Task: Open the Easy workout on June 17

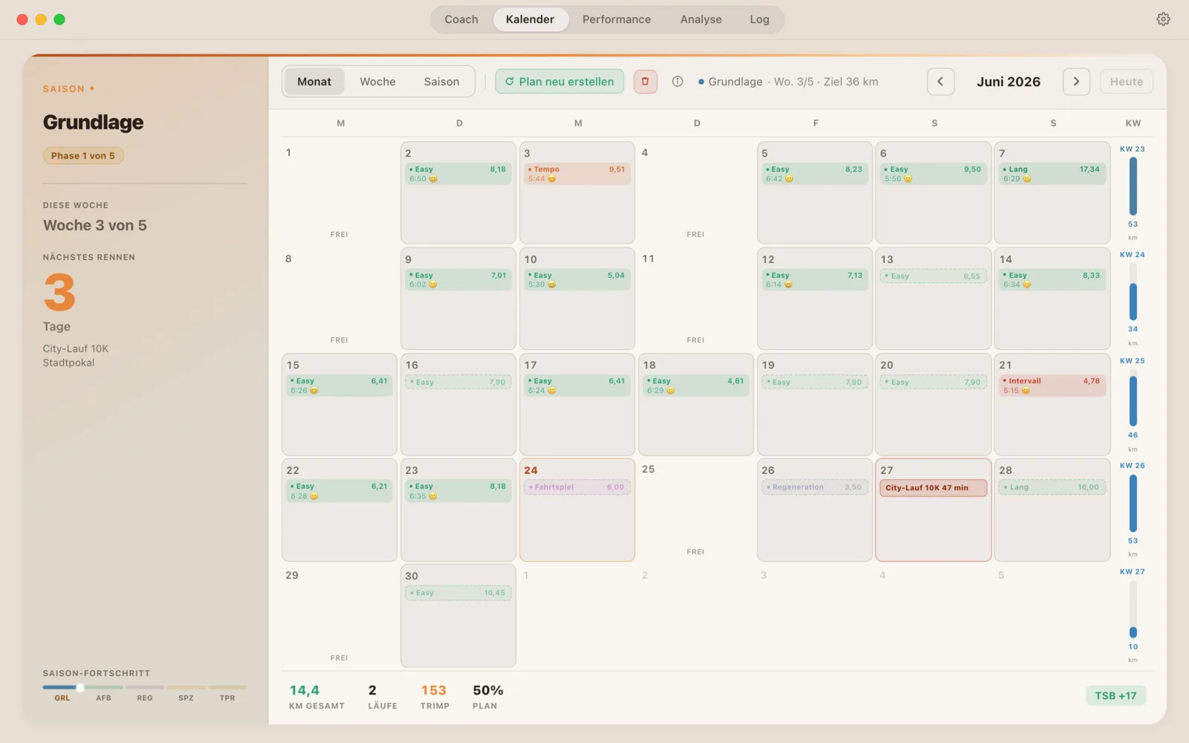Action: [x=577, y=386]
